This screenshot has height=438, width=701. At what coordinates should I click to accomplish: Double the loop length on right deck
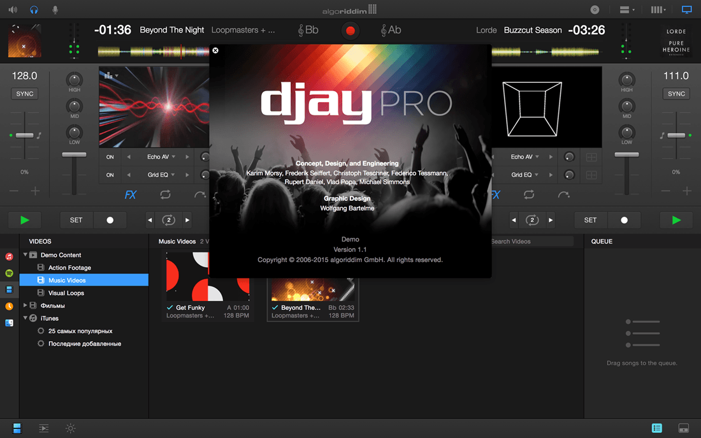[551, 220]
